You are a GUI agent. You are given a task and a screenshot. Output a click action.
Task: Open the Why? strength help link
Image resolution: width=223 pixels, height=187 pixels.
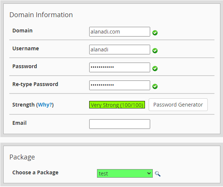click(45, 105)
